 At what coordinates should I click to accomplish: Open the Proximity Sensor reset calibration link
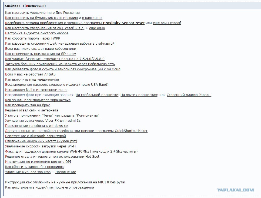[75, 23]
